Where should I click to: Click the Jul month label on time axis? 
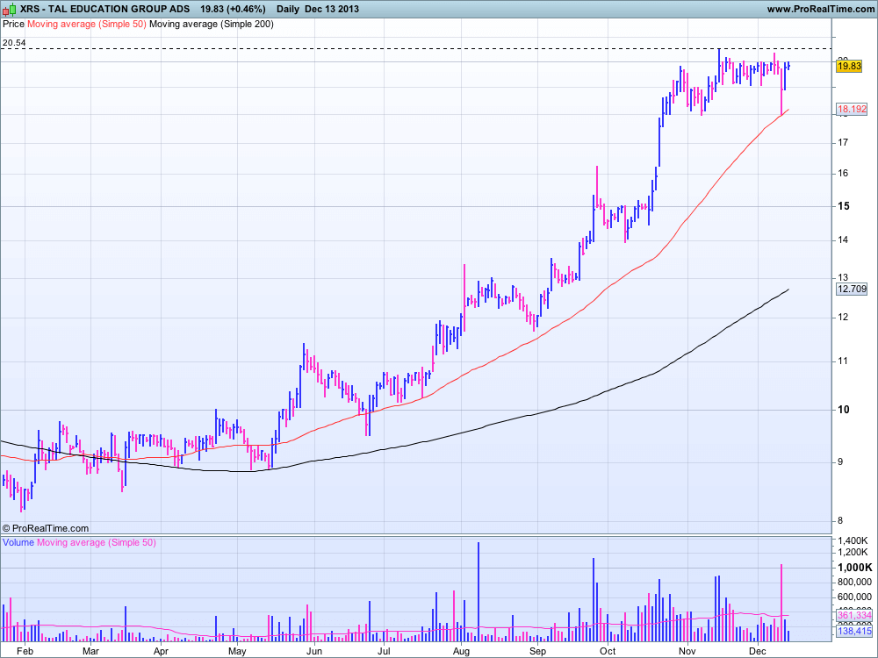click(x=384, y=651)
